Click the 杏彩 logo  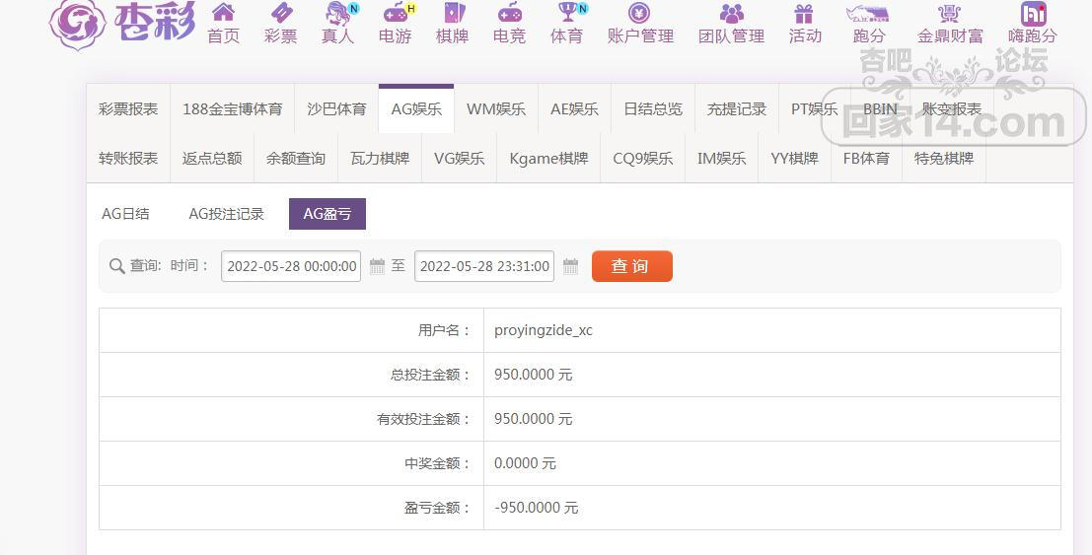(x=122, y=24)
